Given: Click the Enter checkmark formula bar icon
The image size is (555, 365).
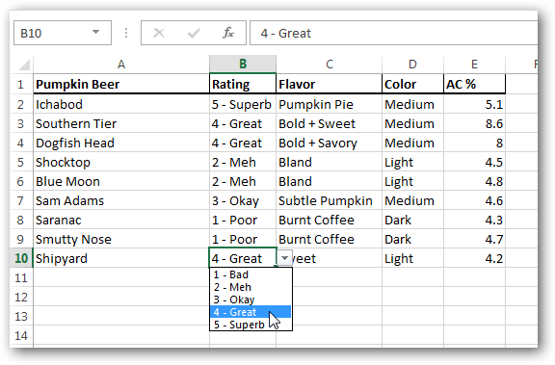Looking at the screenshot, I should click(x=194, y=33).
